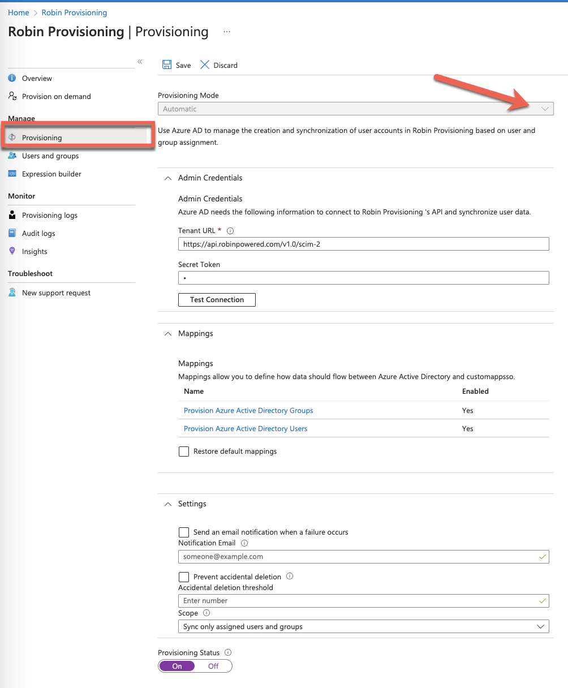Click the Insights lightbulb icon

point(12,251)
